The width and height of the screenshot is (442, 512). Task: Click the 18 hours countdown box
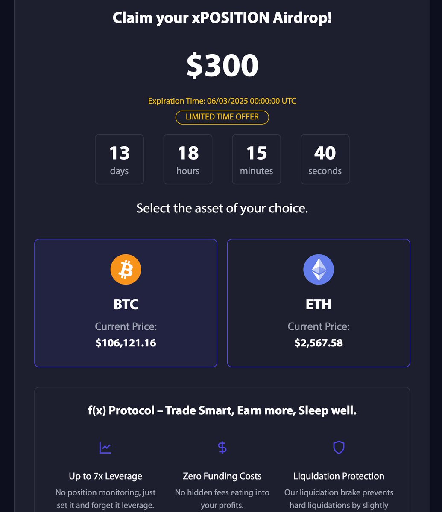(x=188, y=160)
